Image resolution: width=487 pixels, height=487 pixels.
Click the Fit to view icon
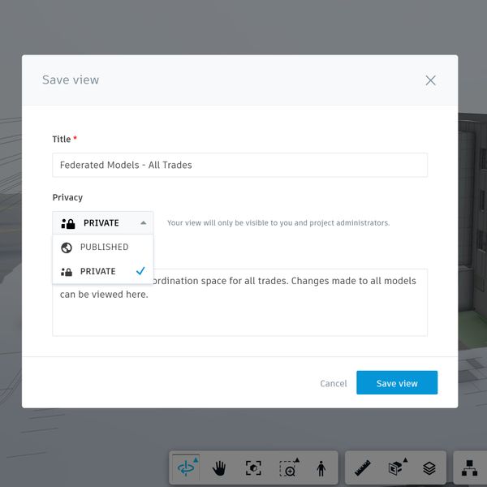(253, 468)
